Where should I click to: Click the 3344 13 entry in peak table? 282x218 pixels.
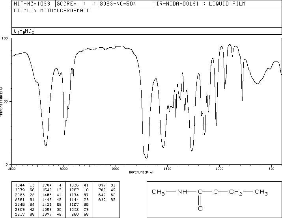(25, 185)
